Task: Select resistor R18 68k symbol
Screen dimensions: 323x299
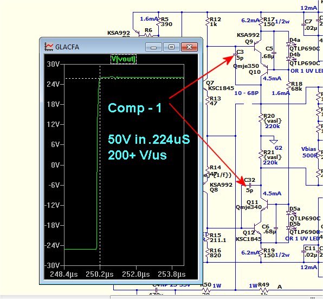Action: [289, 86]
